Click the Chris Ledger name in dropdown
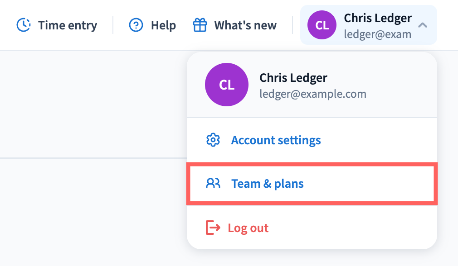This screenshot has height=266, width=458. [x=293, y=78]
